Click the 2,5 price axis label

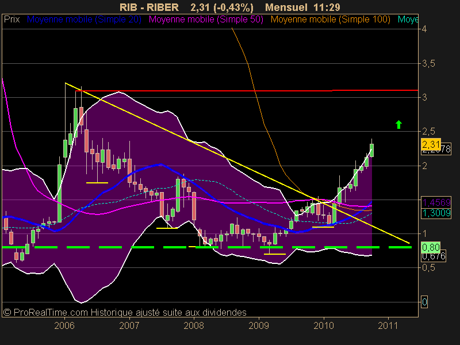[428, 131]
